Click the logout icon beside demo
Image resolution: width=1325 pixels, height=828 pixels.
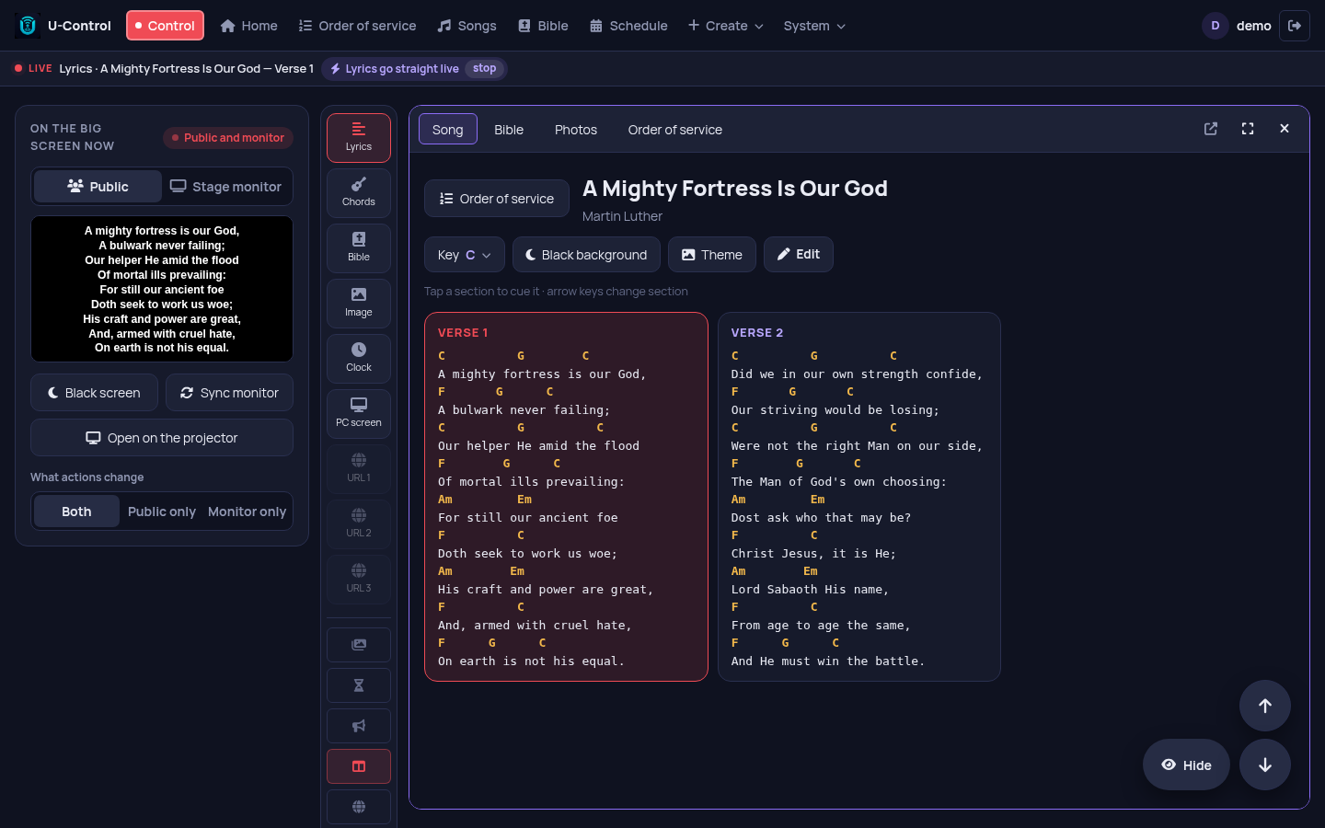tap(1295, 26)
